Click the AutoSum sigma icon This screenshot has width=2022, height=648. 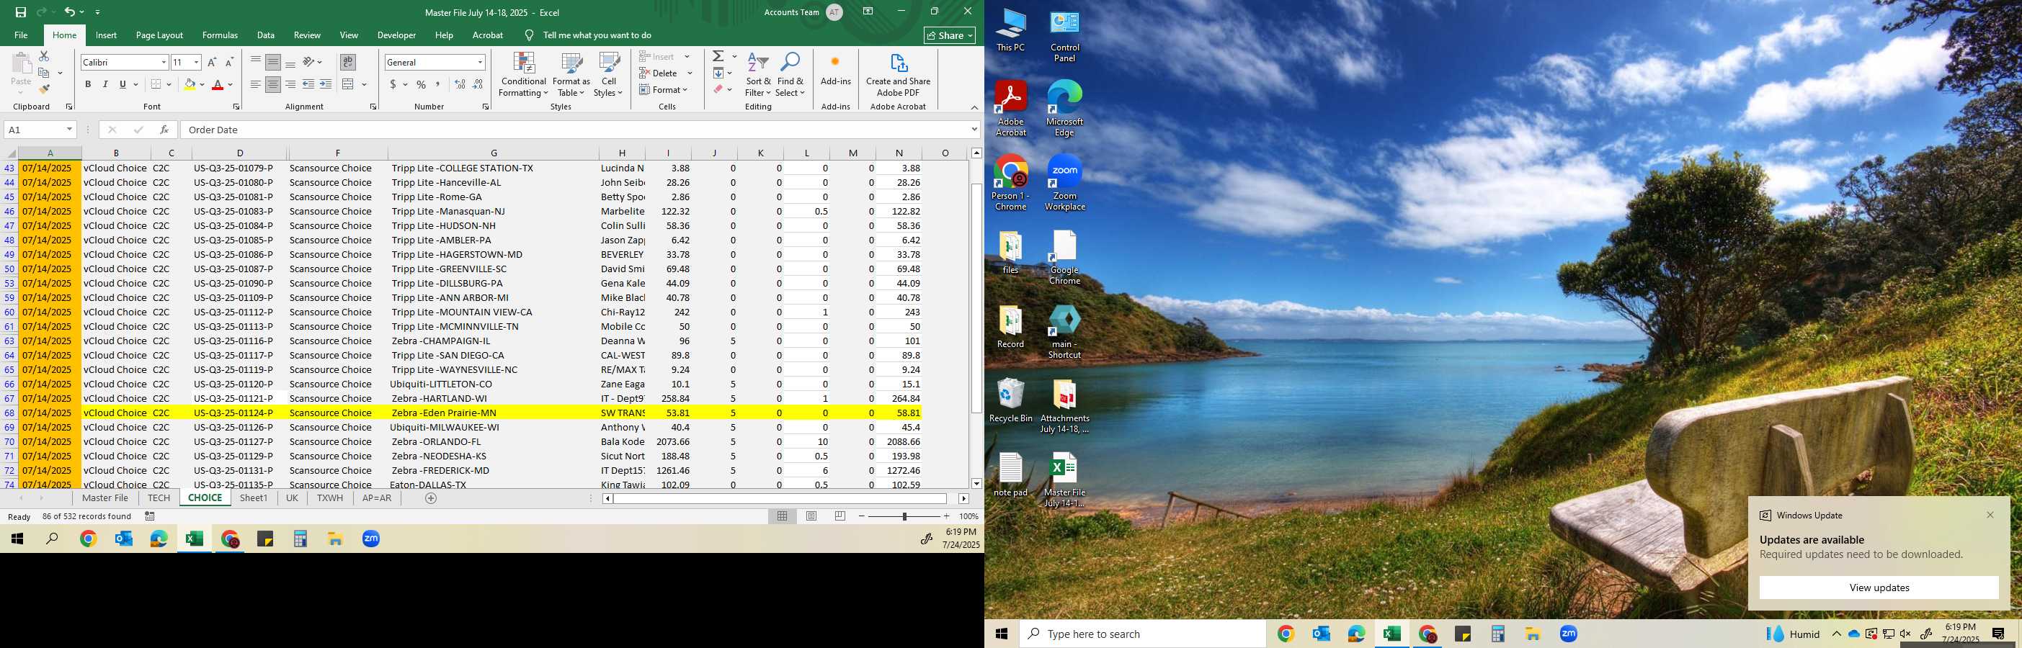point(718,56)
